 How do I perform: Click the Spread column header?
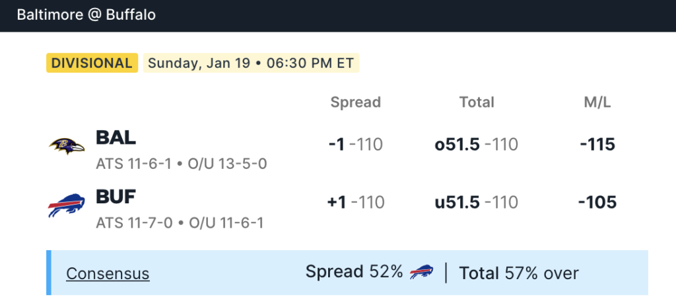tap(355, 102)
